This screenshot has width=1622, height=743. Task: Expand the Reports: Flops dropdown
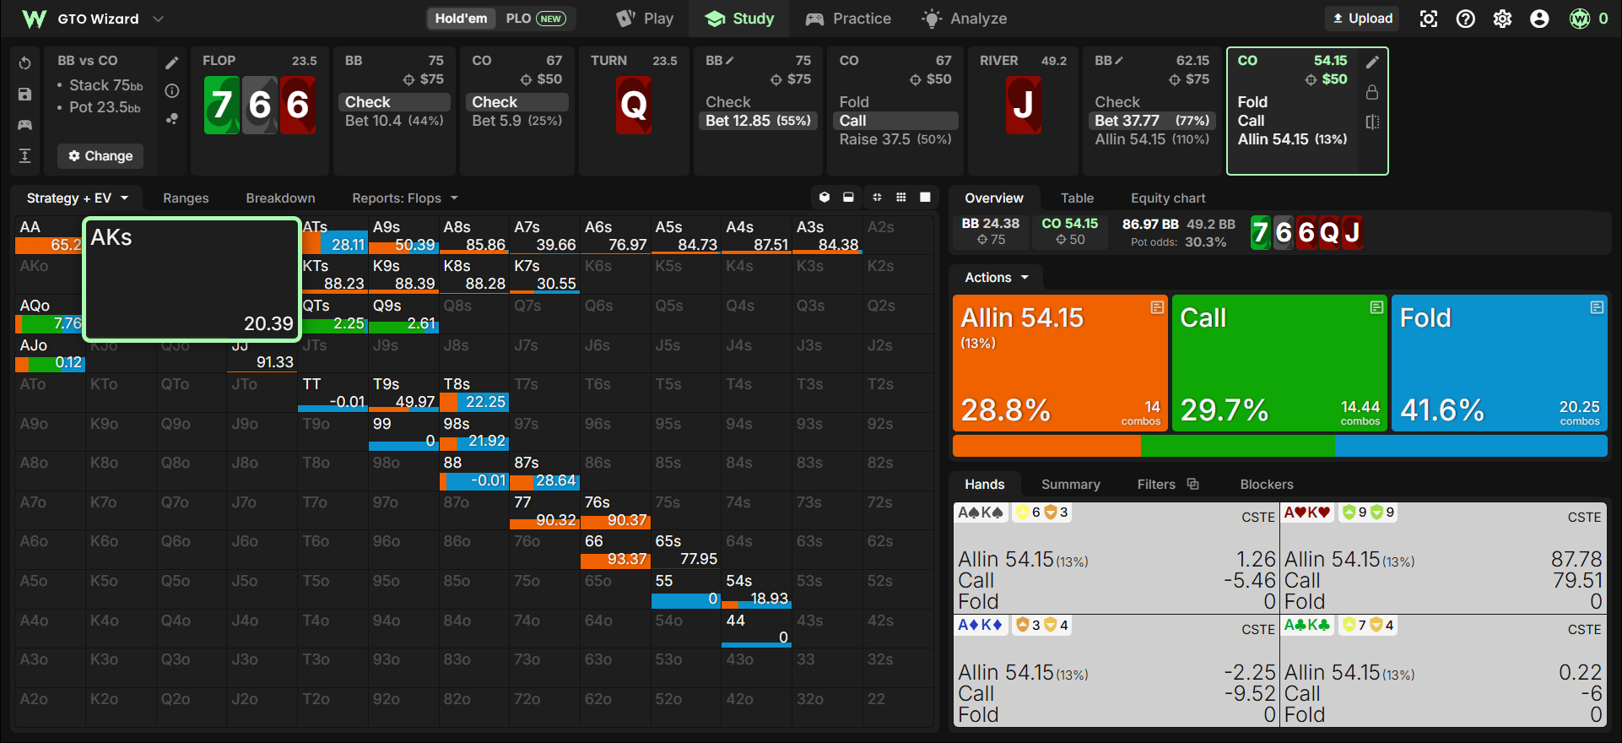(x=405, y=198)
